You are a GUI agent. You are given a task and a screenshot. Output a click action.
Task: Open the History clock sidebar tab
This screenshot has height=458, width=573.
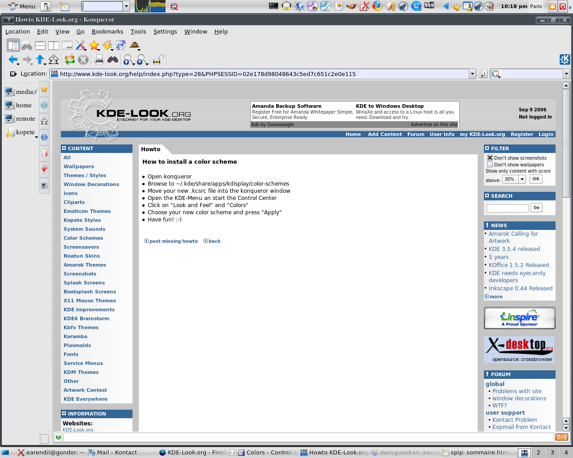[x=44, y=105]
